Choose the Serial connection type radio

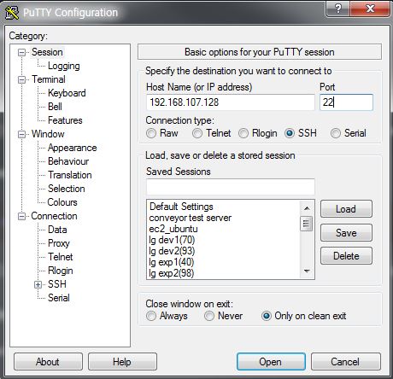pyautogui.click(x=336, y=133)
